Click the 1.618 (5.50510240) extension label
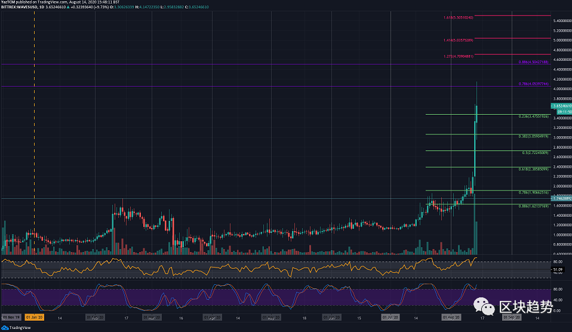Image resolution: width=572 pixels, height=332 pixels. 458,17
